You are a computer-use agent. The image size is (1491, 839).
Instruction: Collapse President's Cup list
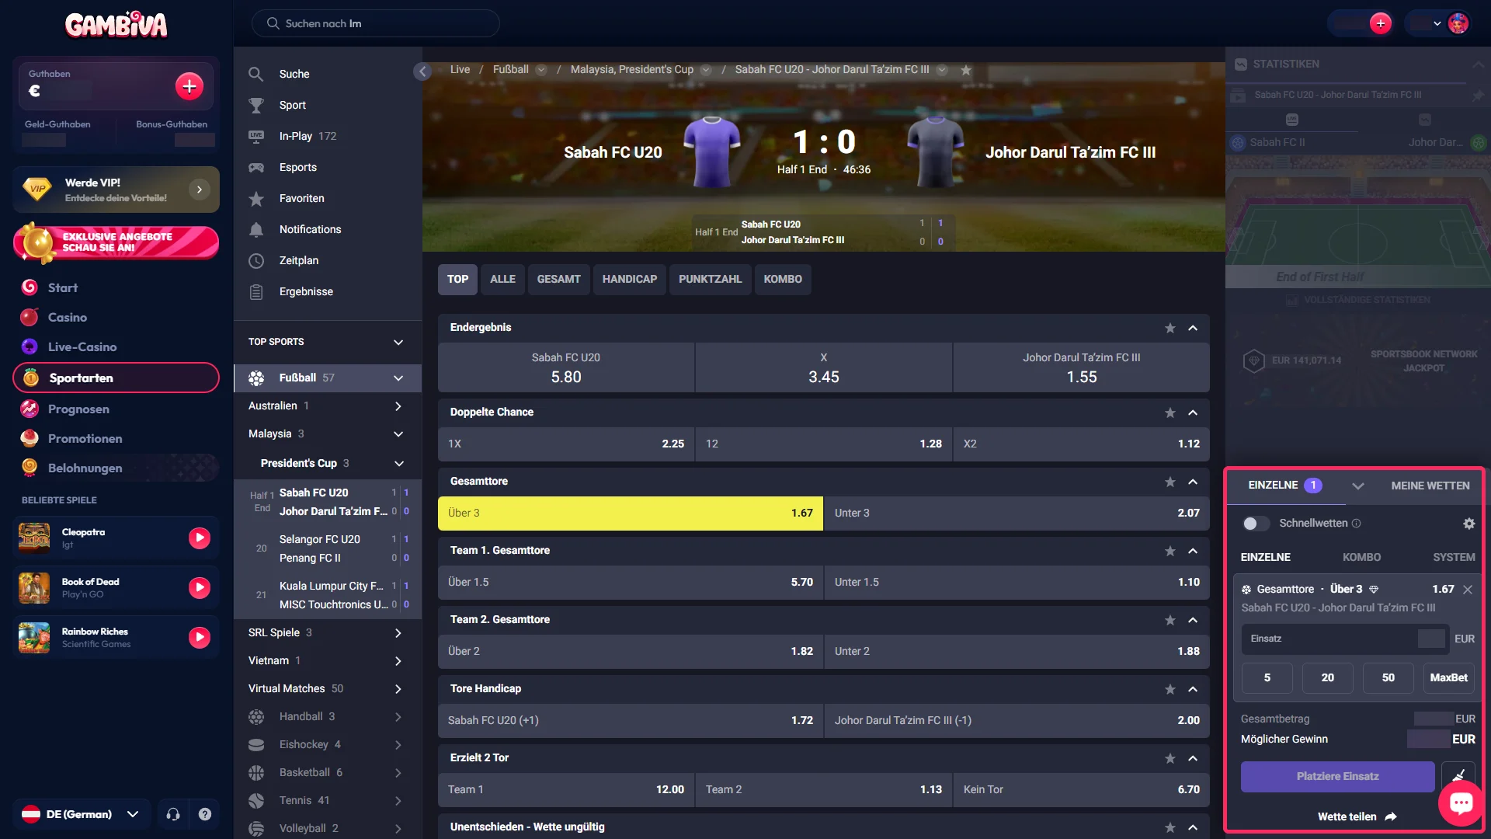399,464
